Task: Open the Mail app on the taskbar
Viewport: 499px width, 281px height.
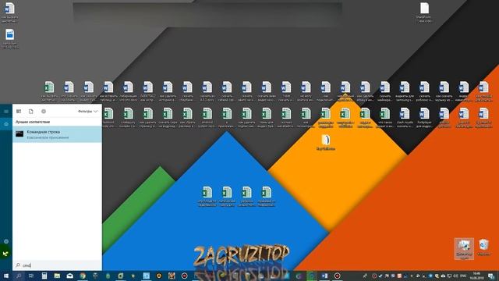Action: tap(69, 276)
